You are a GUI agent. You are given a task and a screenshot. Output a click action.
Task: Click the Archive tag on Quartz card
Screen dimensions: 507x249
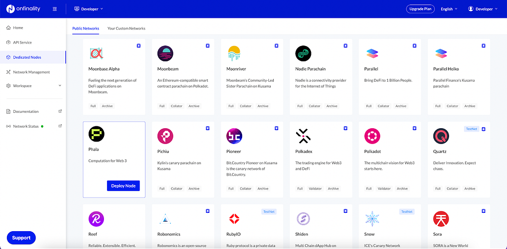470,189
